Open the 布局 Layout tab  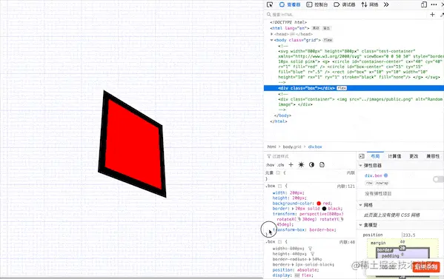tap(375, 156)
